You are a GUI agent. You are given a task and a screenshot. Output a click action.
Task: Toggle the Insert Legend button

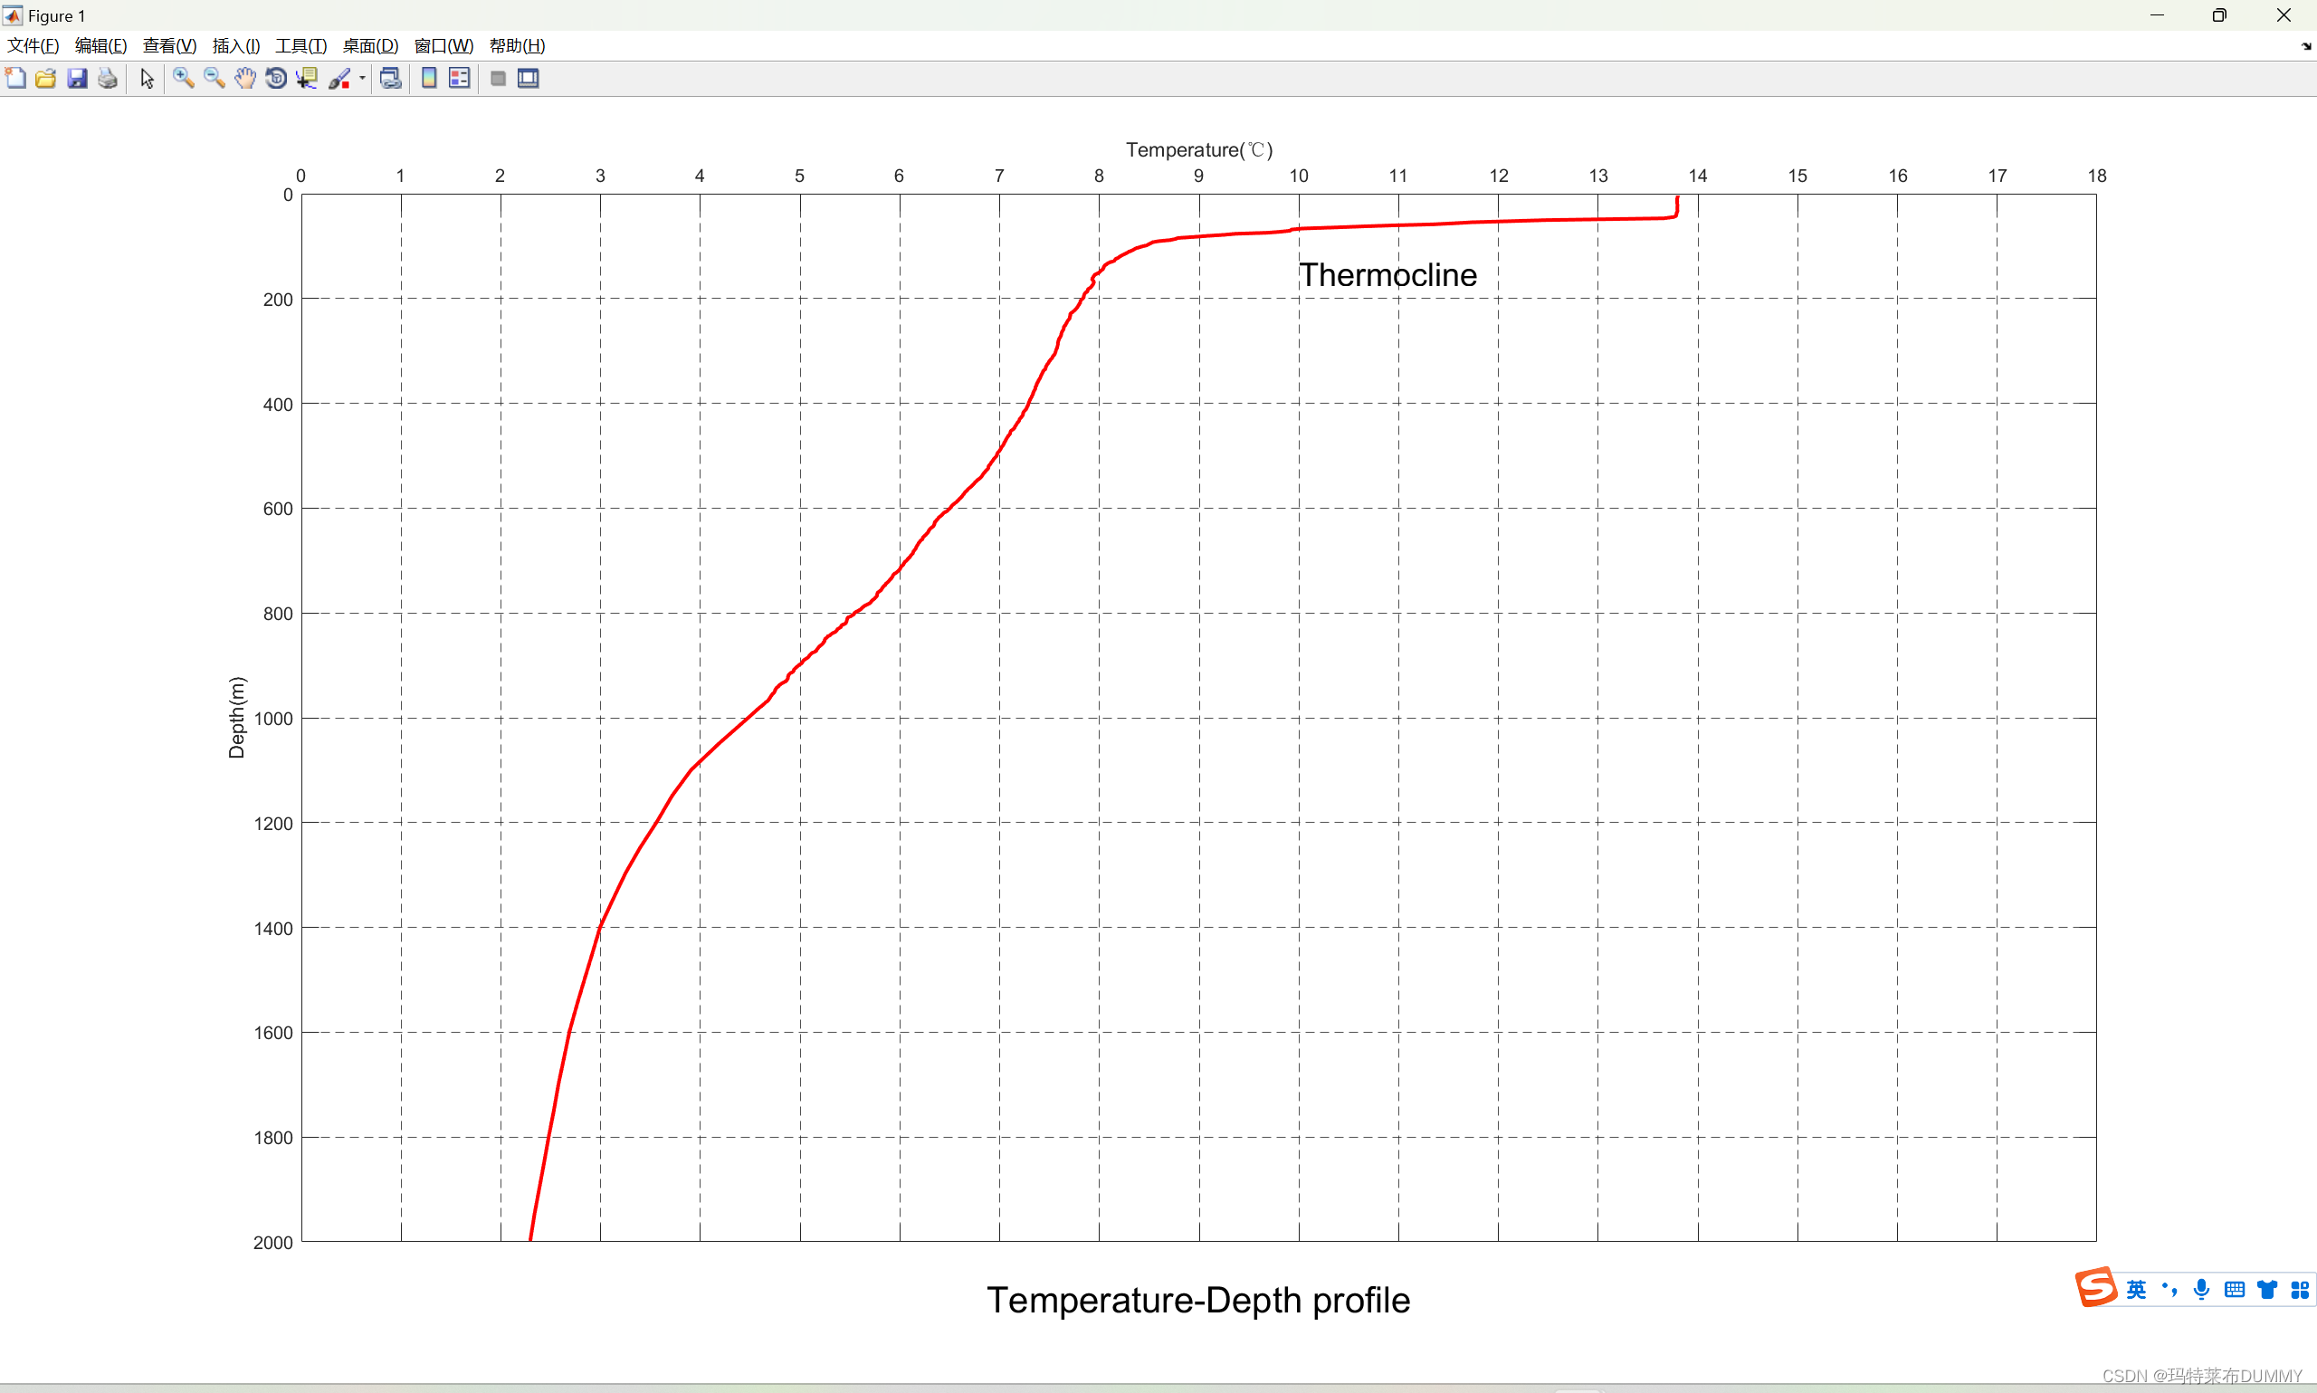click(x=459, y=79)
